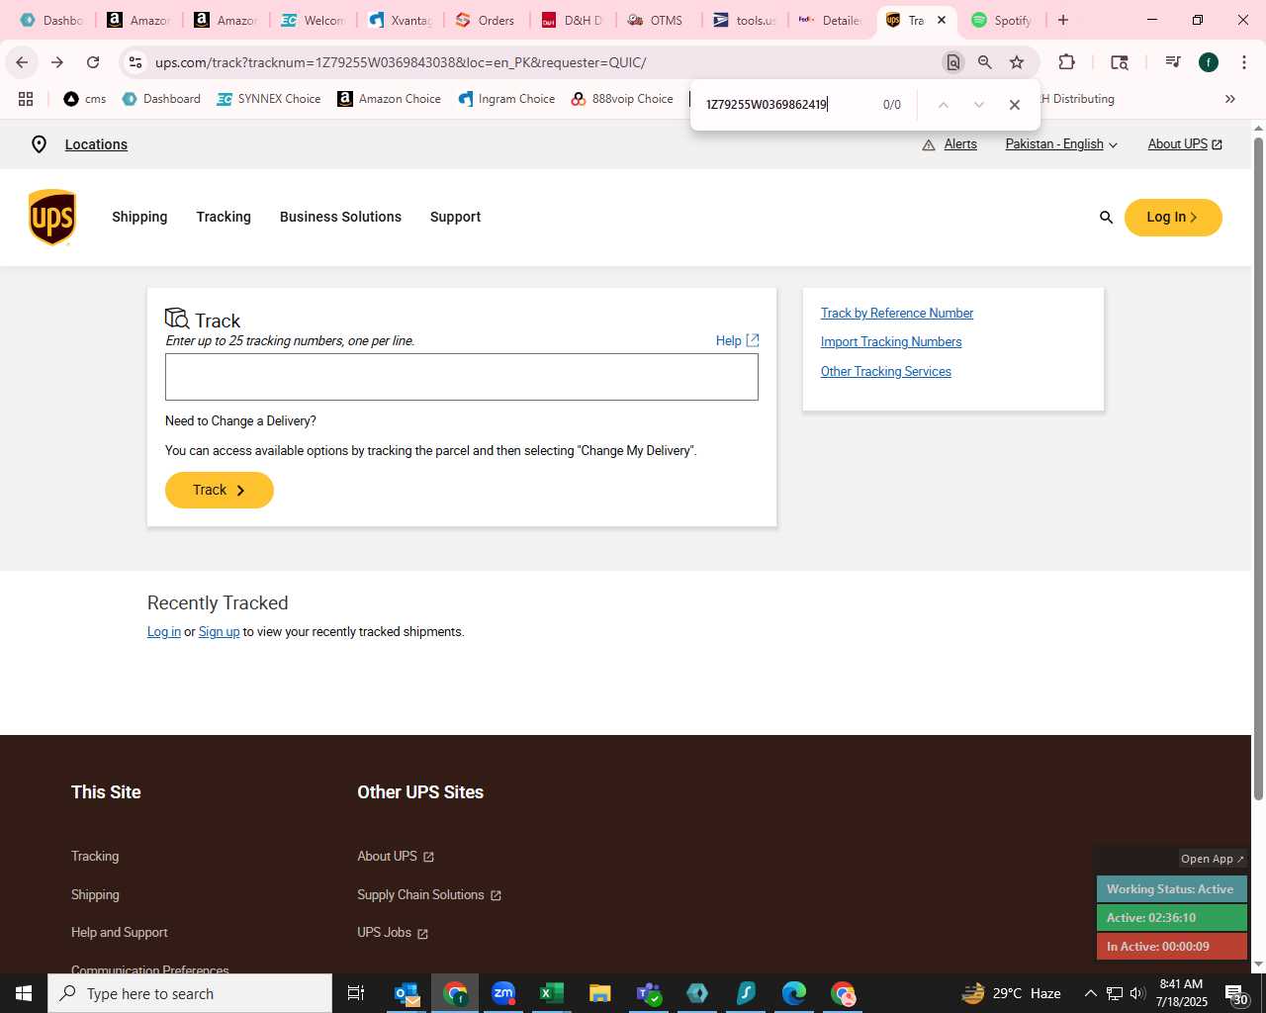The image size is (1266, 1013).
Task: Click the Alerts link
Action: pyautogui.click(x=960, y=144)
